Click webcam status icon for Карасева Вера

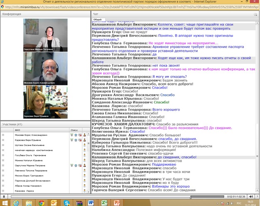point(76,140)
